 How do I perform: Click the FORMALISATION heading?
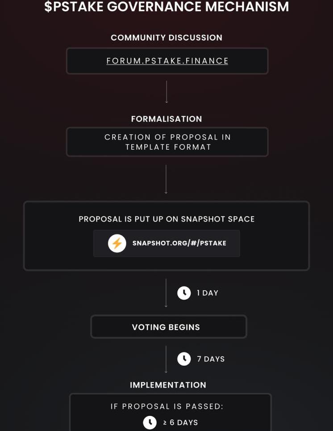(166, 119)
